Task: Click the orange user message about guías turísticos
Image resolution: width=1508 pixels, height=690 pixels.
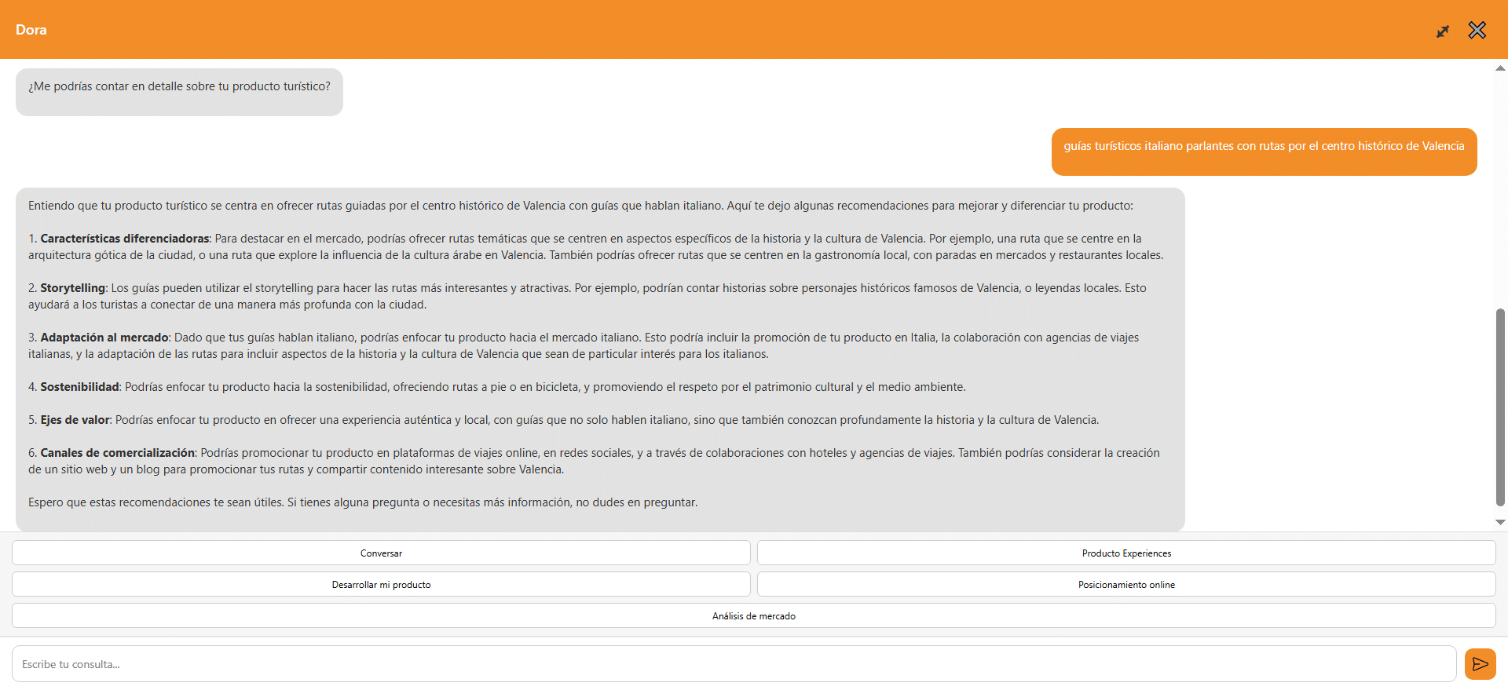Action: [1263, 147]
